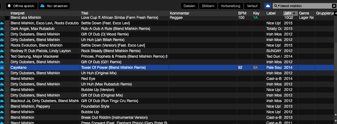Click cloud icon beside Rodney P track
The image size is (337, 124).
2,51
